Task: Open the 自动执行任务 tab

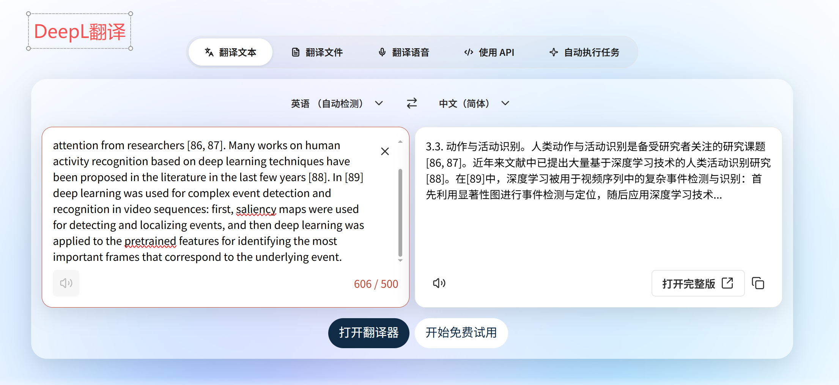Action: [584, 52]
